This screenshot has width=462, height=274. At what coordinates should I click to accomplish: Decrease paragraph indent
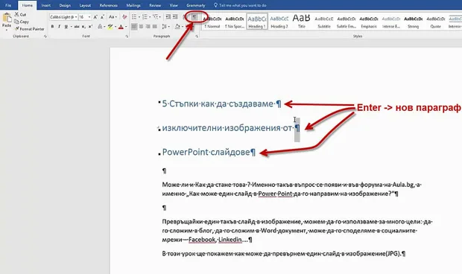coord(168,17)
